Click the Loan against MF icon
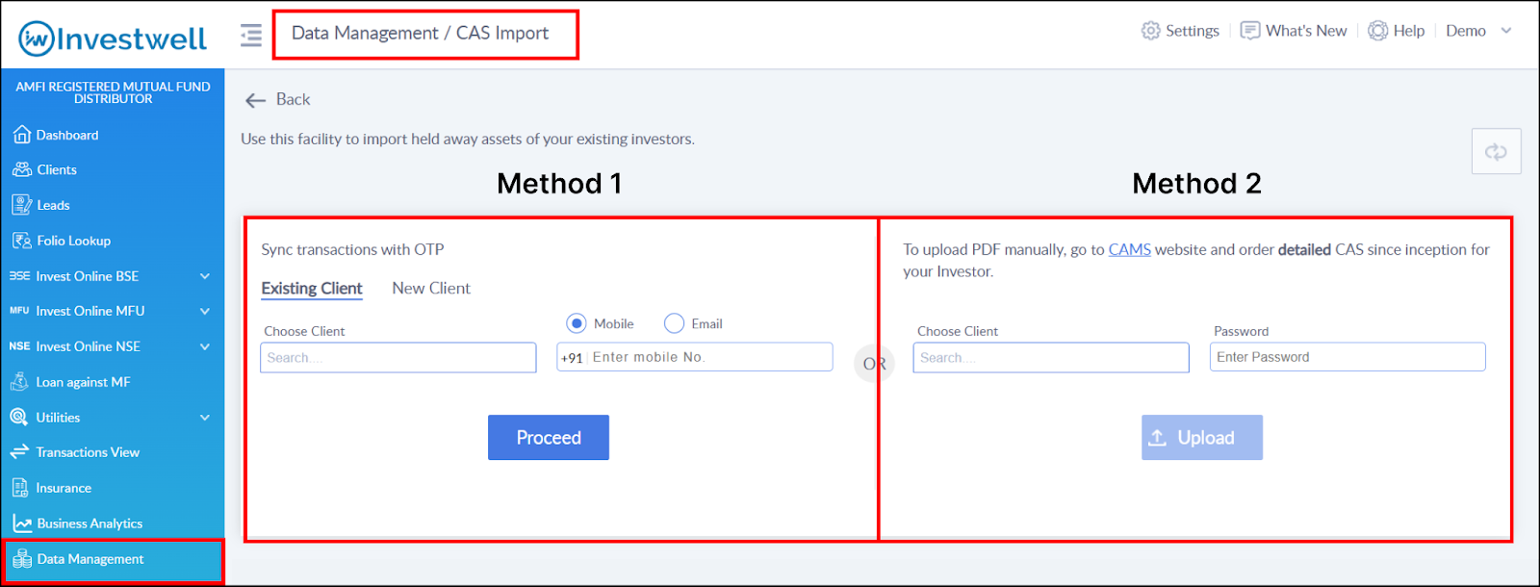Screen dimensions: 1540x587 [19, 381]
